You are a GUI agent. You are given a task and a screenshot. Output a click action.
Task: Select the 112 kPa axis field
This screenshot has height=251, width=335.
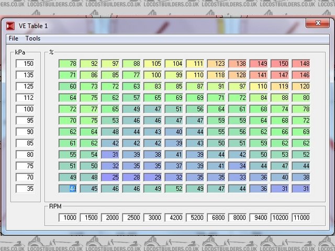point(25,97)
